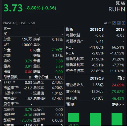Viewport: 127px width, 126px height.
Task: Click the middle green forecast bar
Action: pos(95,119)
